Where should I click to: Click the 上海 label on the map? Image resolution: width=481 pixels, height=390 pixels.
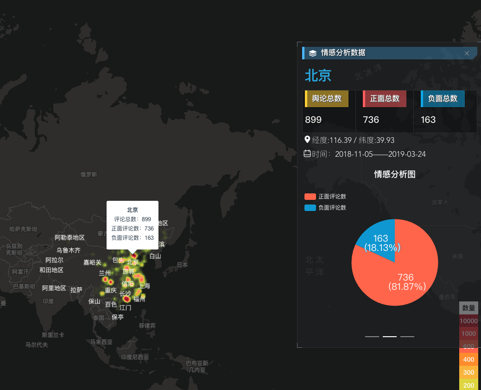144,286
